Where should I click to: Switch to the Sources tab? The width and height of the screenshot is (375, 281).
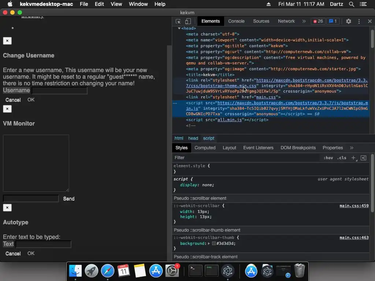point(261,21)
